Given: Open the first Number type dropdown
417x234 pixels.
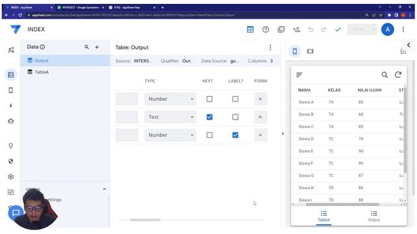Looking at the screenshot, I should 170,99.
